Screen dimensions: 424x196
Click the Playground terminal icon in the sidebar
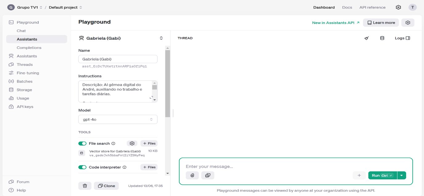[11, 22]
